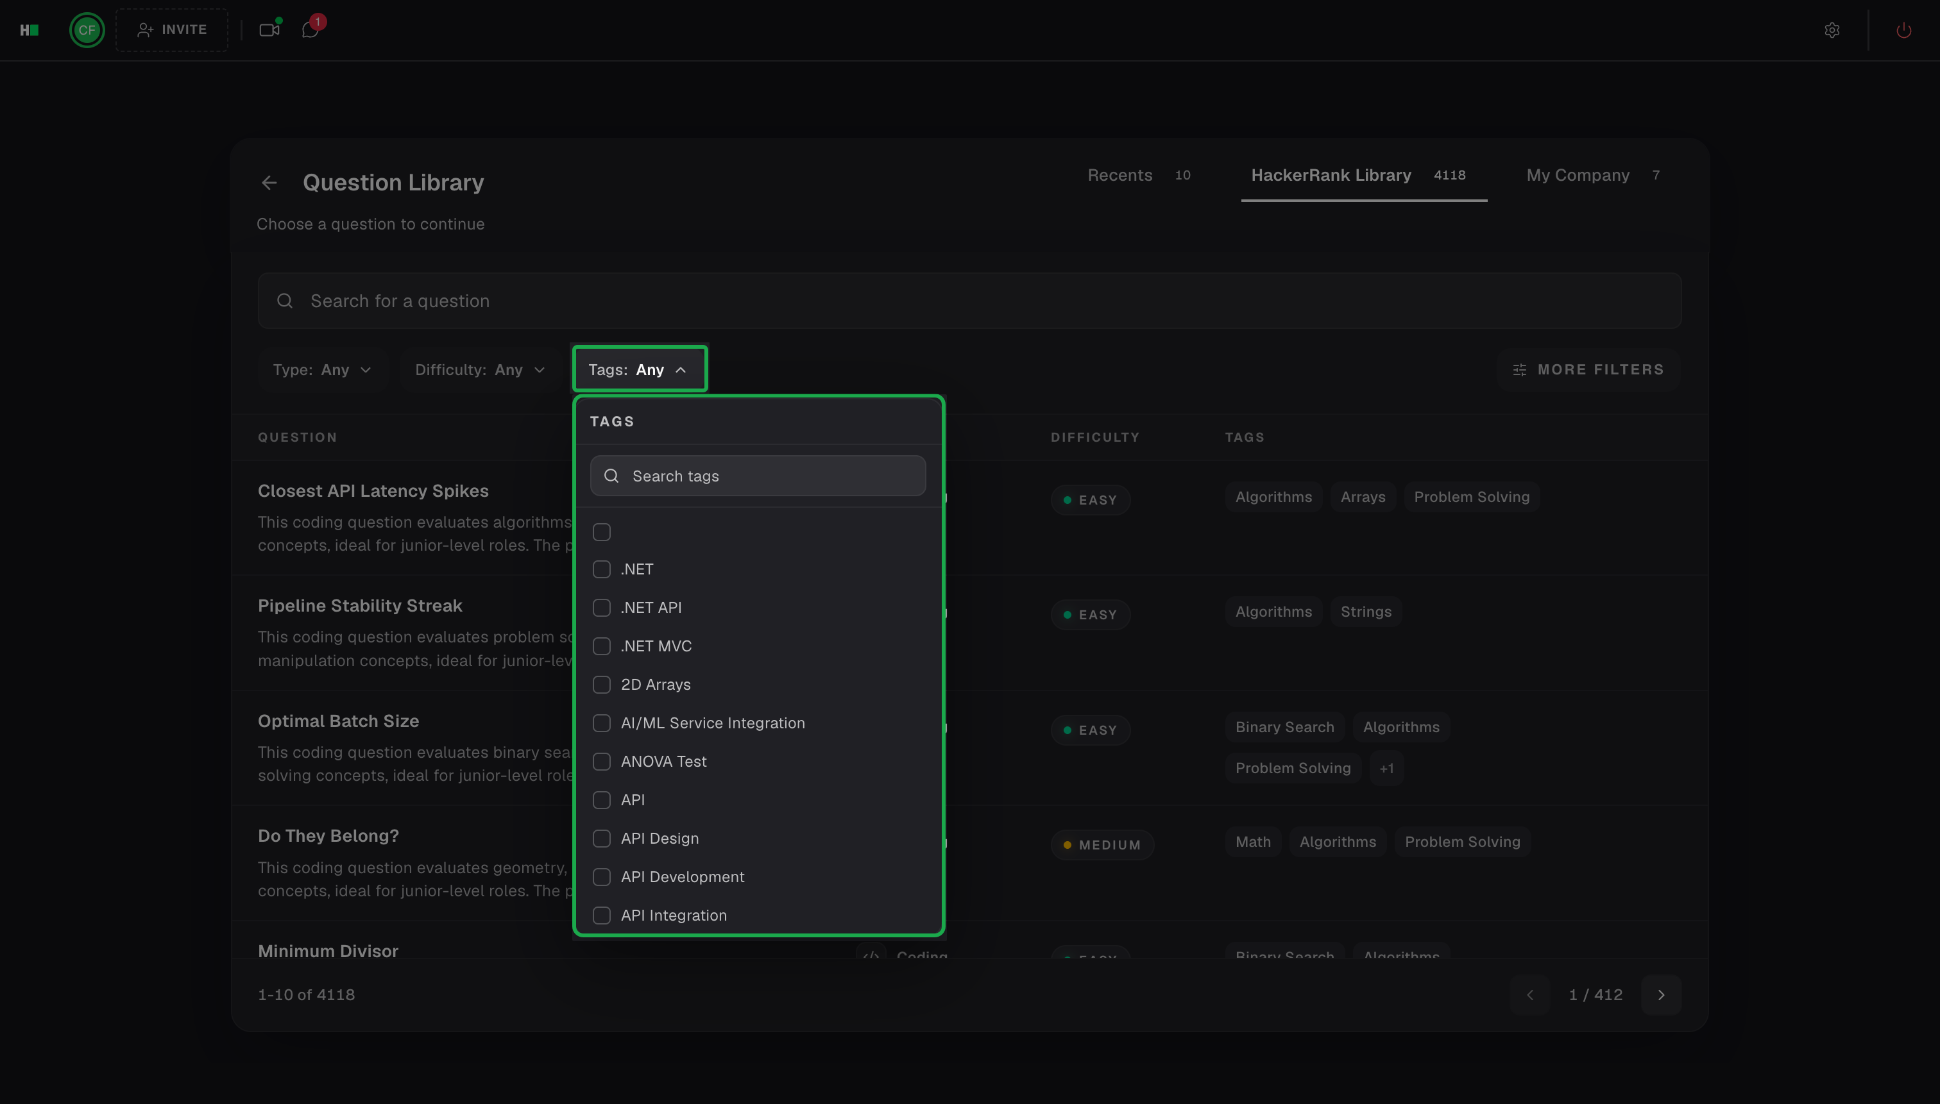Start video call with camera icon

point(269,30)
